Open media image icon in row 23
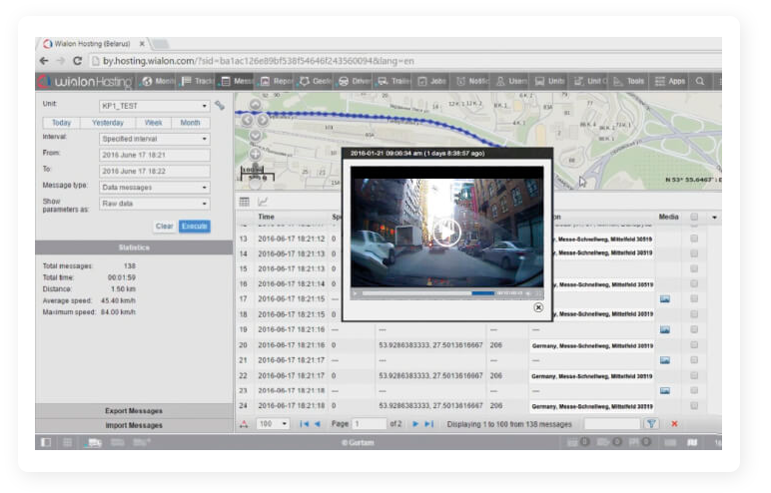The image size is (771, 493). 665,391
